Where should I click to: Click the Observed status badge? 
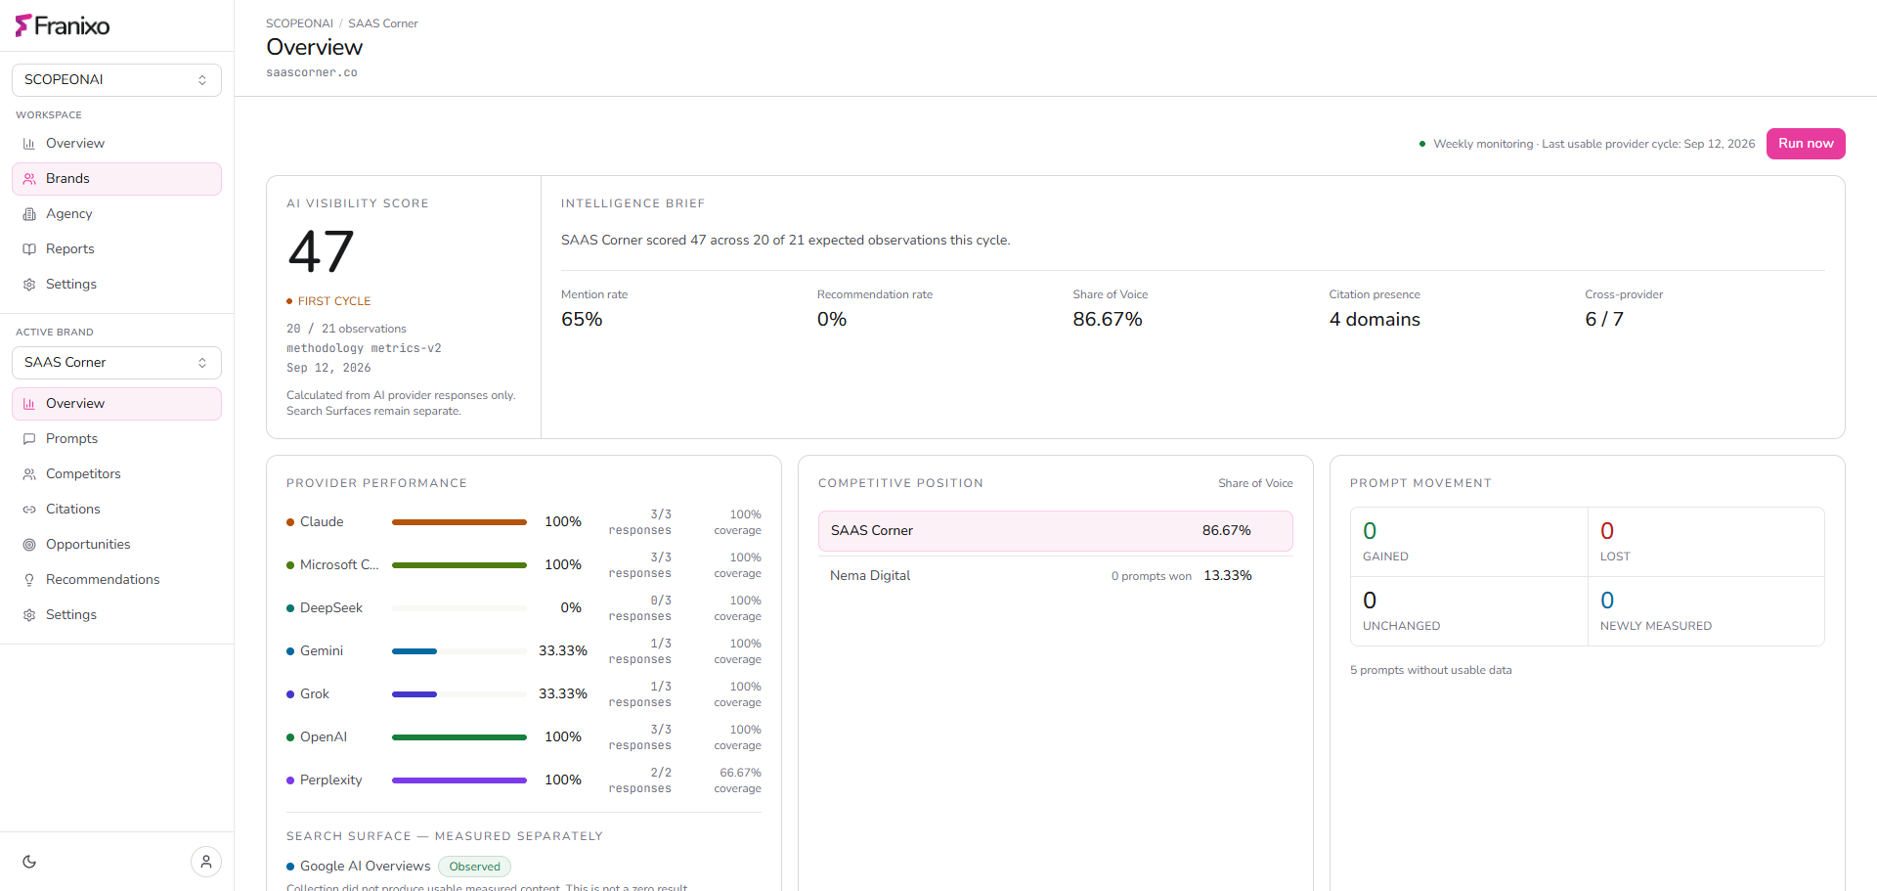474,867
